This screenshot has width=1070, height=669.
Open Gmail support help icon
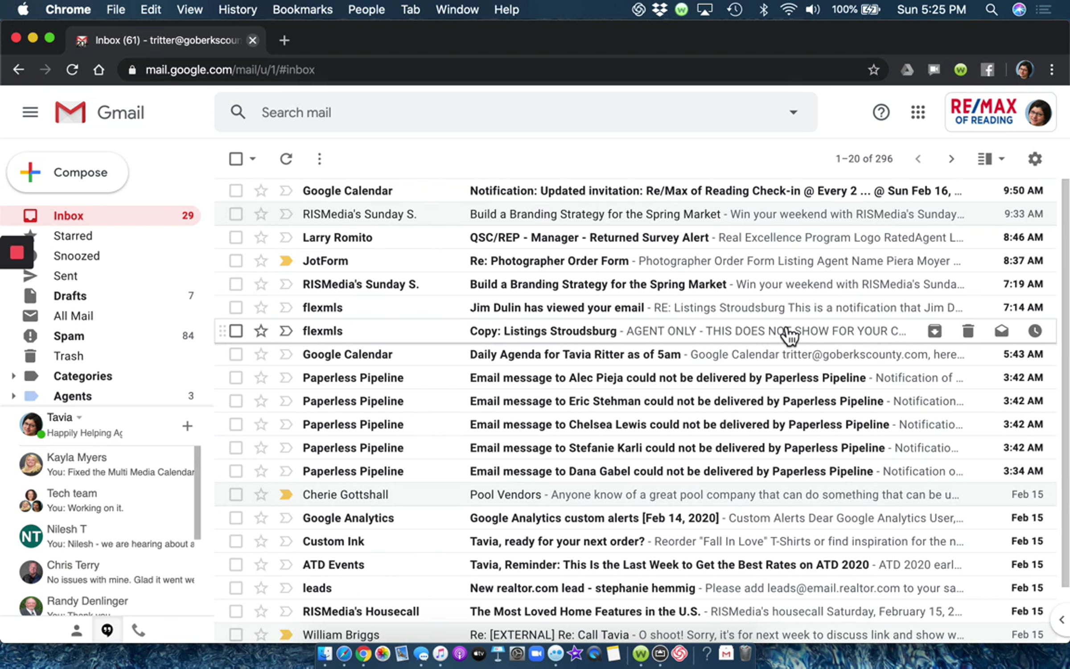(x=881, y=112)
